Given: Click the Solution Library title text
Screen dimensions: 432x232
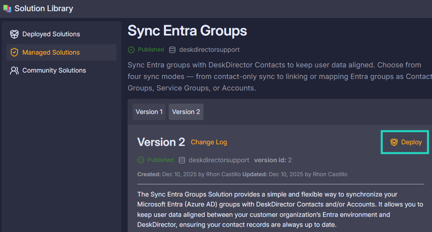Looking at the screenshot, I should pyautogui.click(x=44, y=8).
